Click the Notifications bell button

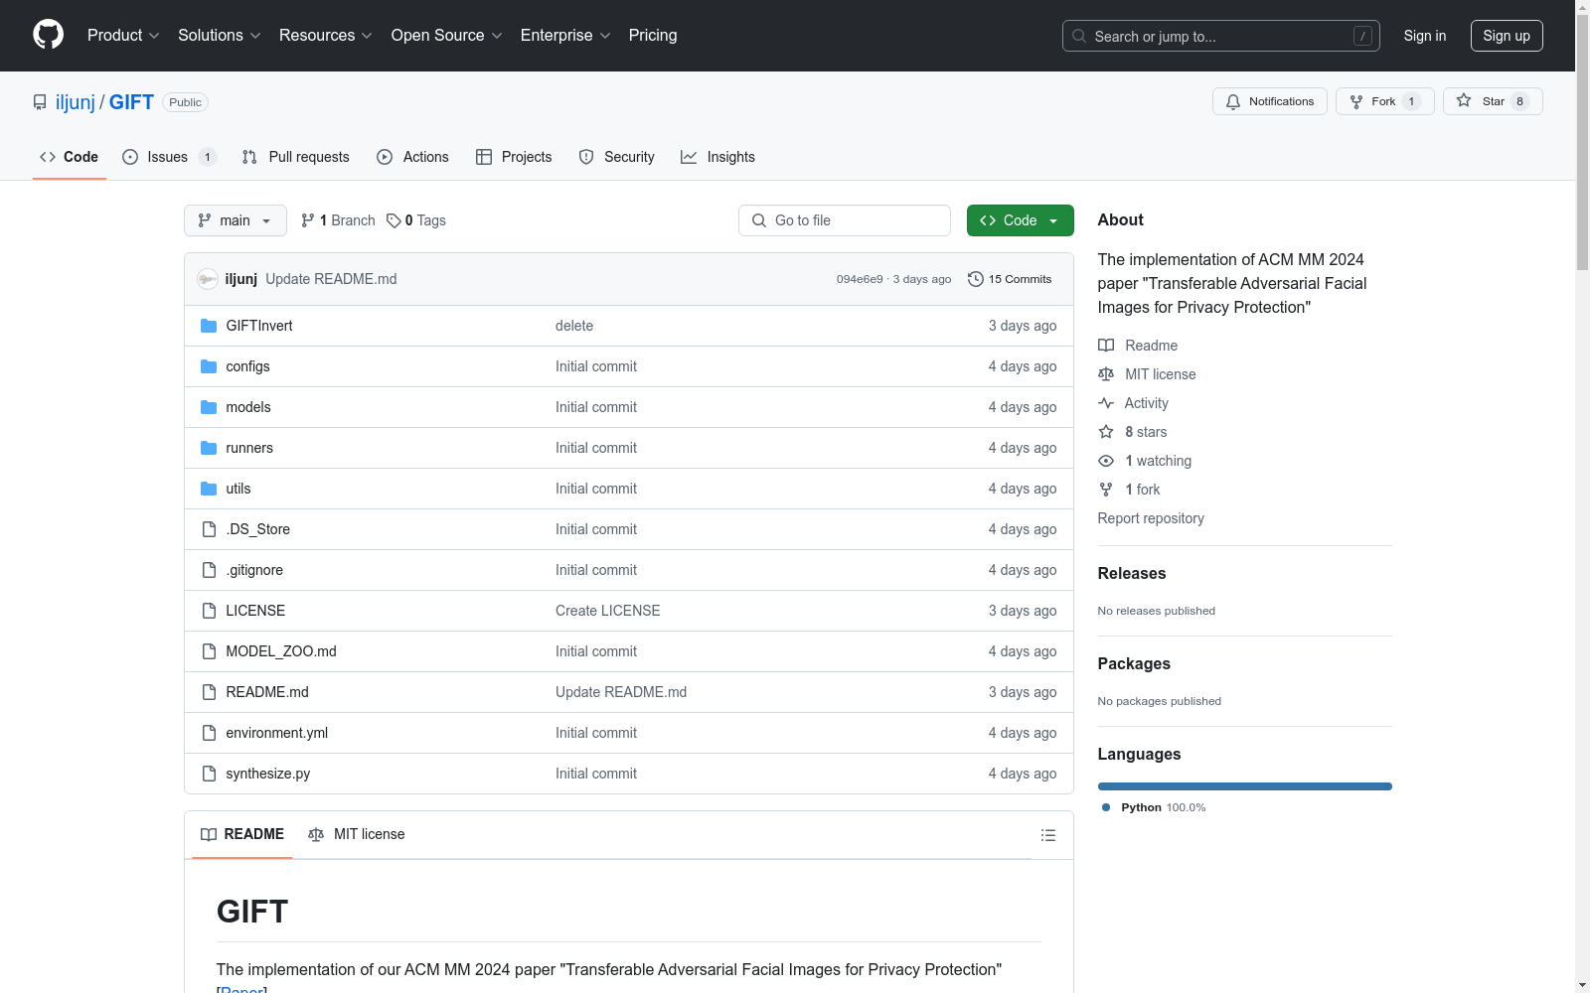tap(1269, 101)
